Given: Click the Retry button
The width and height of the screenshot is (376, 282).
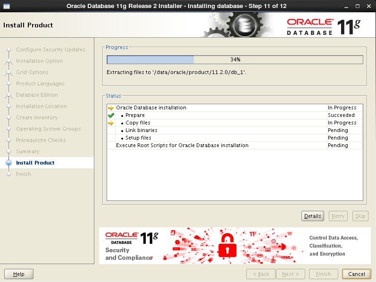Looking at the screenshot, I should (338, 216).
